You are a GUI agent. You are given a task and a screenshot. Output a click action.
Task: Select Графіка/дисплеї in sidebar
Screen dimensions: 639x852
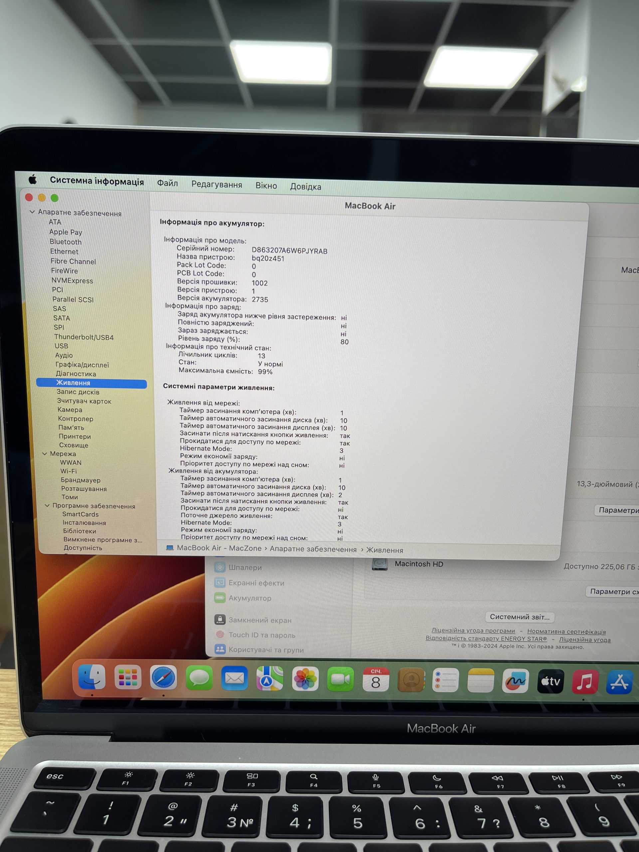[82, 364]
